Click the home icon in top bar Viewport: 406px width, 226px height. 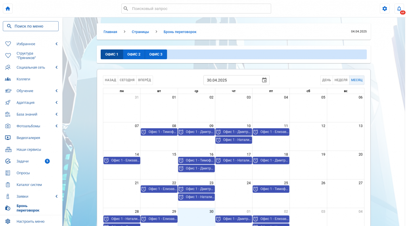pos(8,8)
